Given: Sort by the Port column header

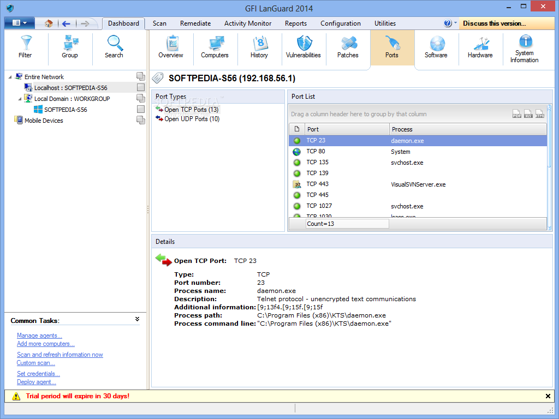Looking at the screenshot, I should pos(347,129).
